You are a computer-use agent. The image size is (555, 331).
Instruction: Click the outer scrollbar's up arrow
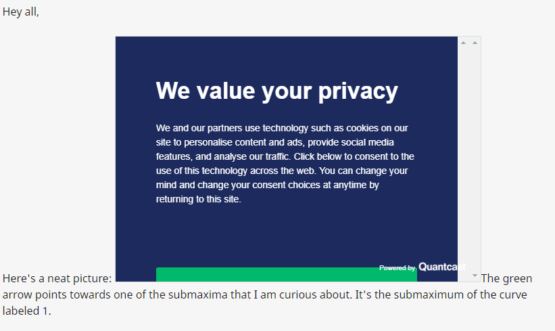tap(475, 43)
